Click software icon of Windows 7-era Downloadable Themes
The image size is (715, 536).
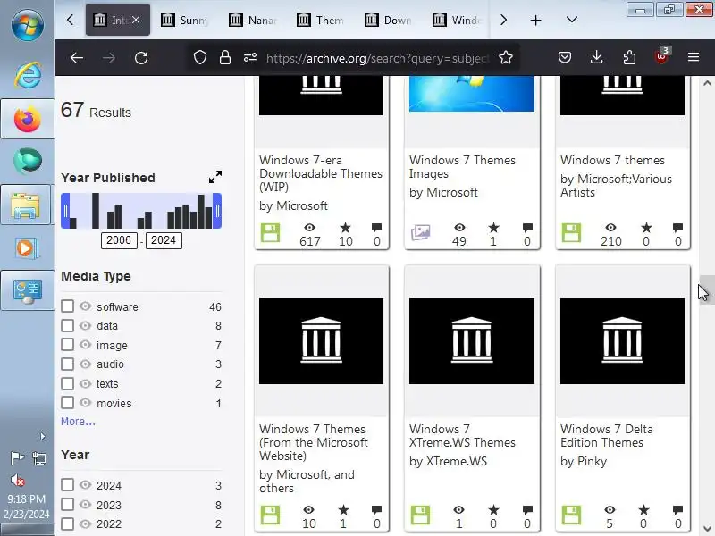click(271, 233)
